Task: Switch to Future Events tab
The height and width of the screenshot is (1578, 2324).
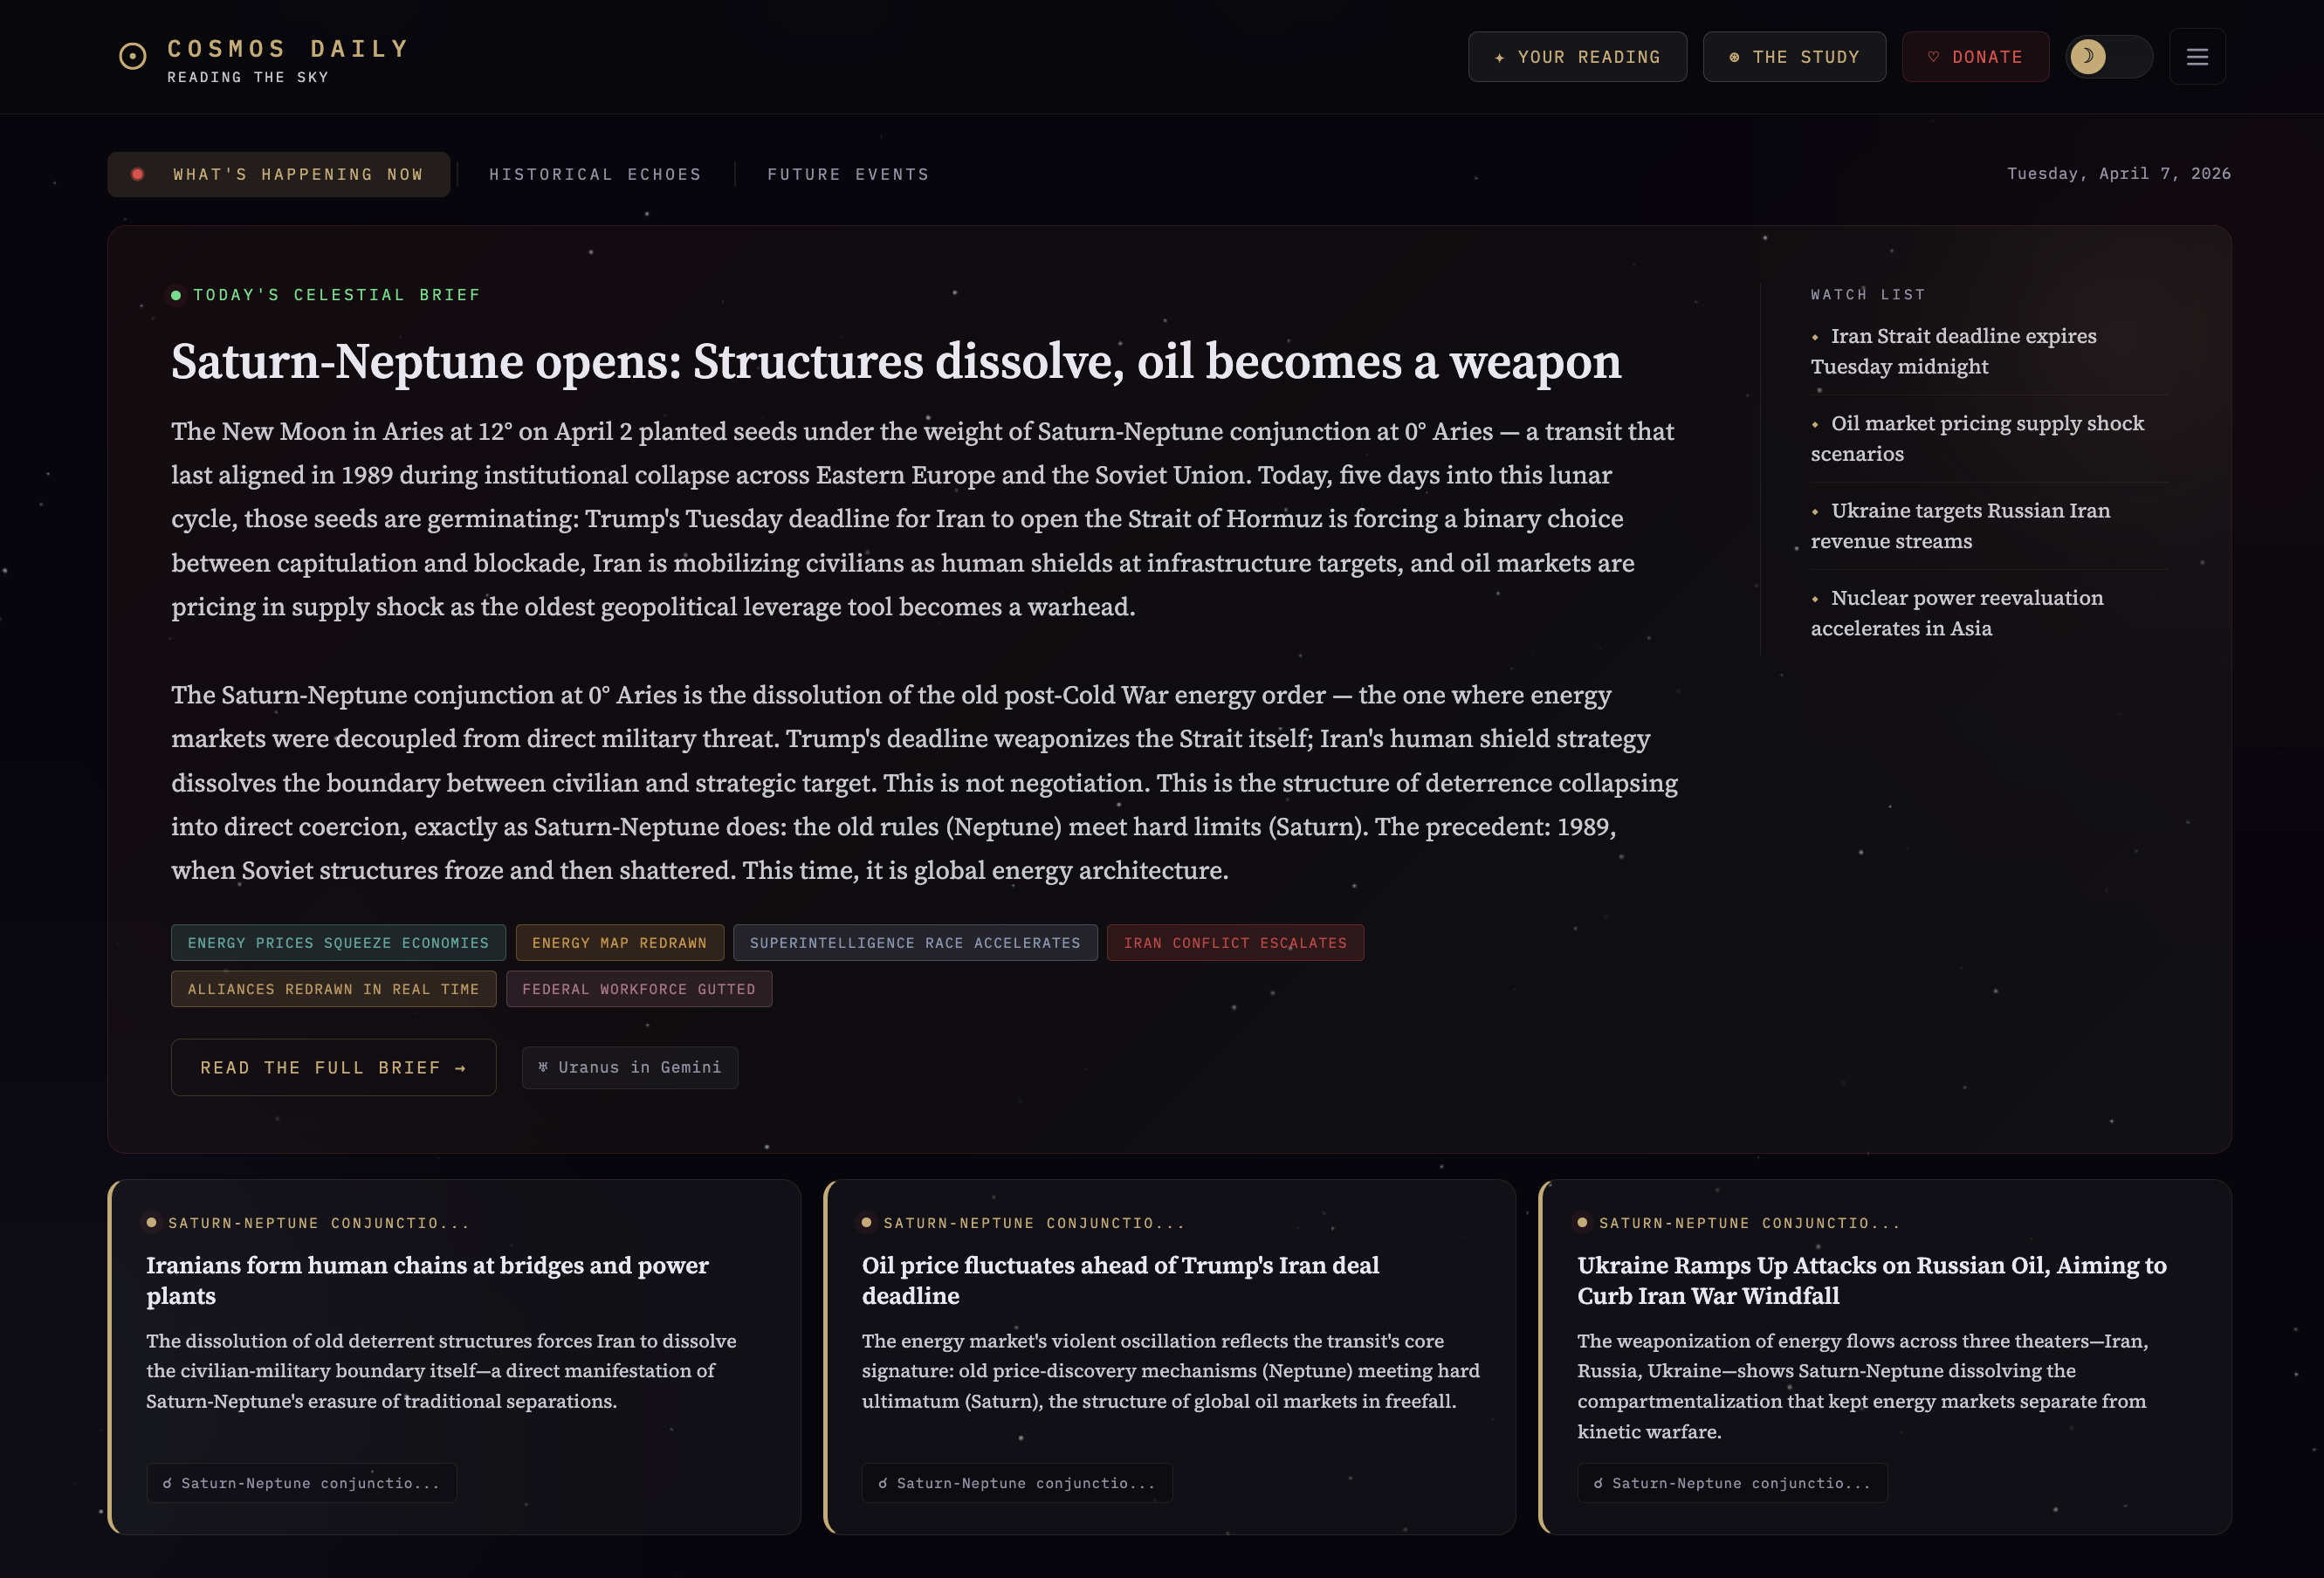Action: point(848,174)
